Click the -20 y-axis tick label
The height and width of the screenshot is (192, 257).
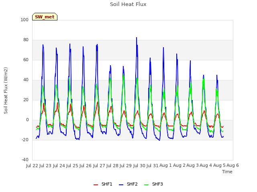25,140
